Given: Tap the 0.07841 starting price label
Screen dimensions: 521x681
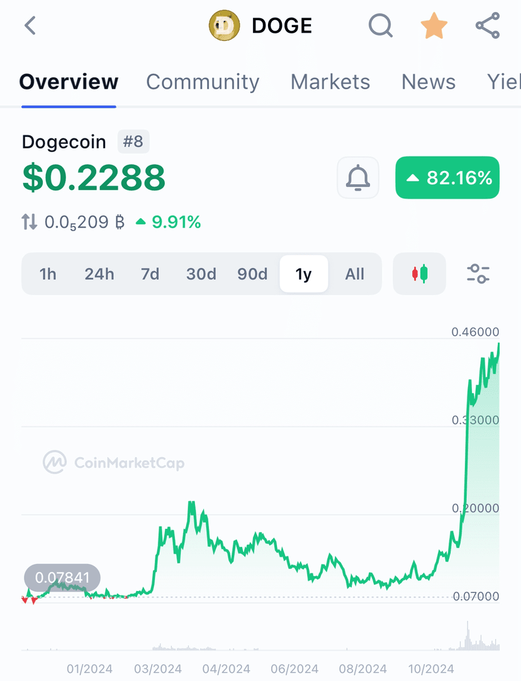Looking at the screenshot, I should click(62, 578).
